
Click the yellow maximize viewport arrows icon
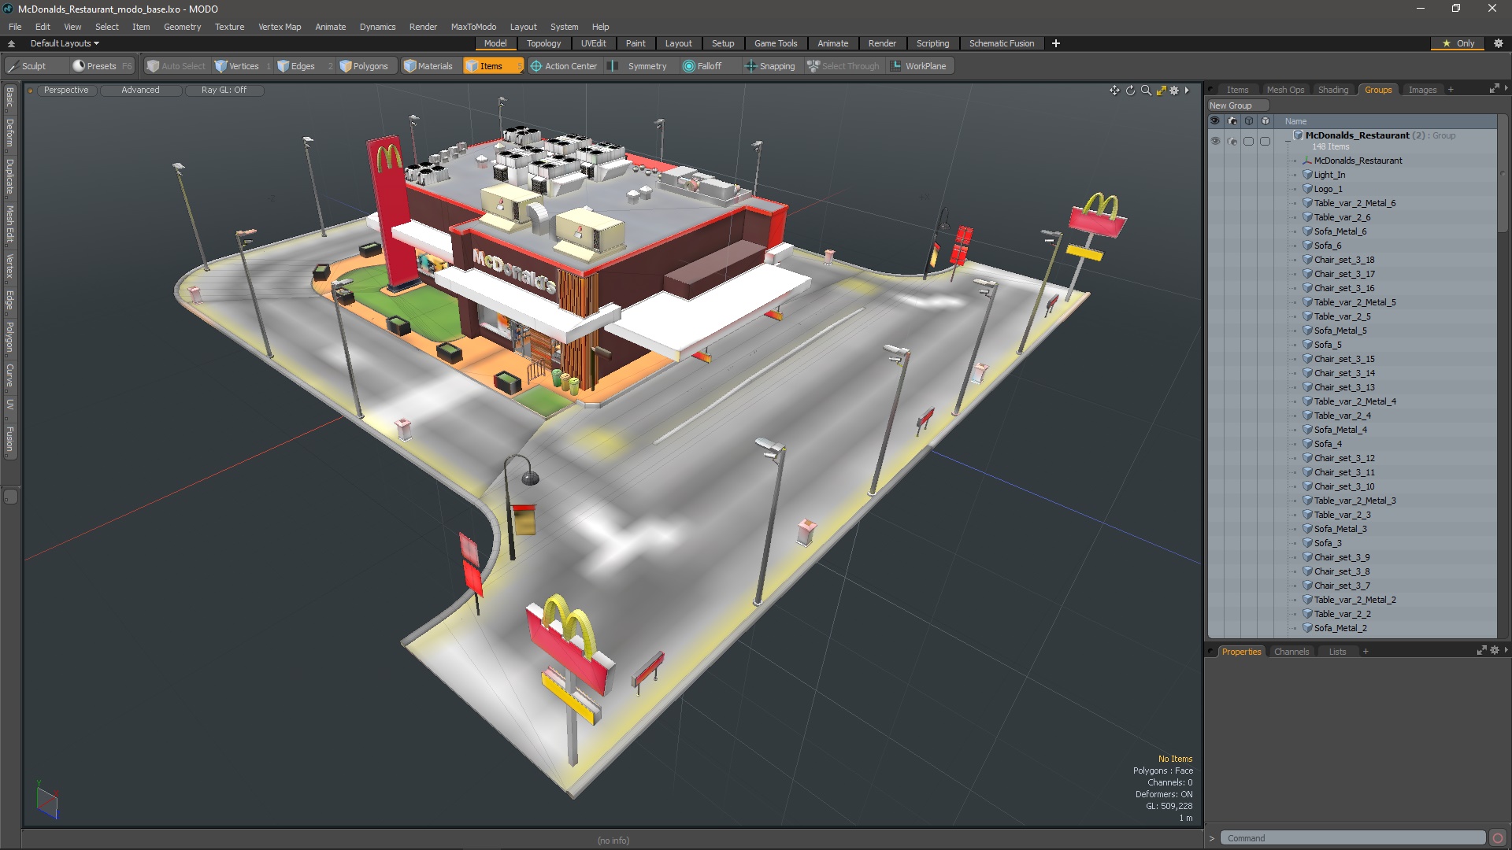point(1161,91)
